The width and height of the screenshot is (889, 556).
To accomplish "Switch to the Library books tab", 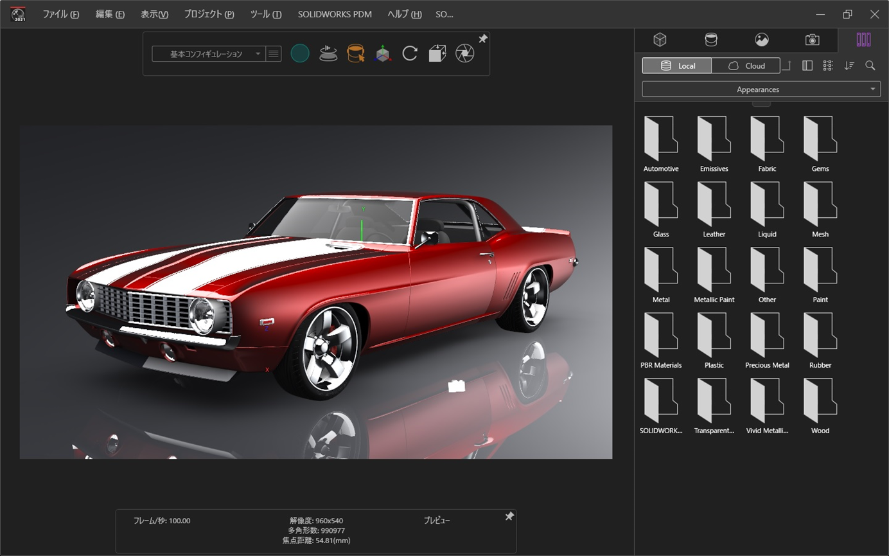I will point(863,40).
